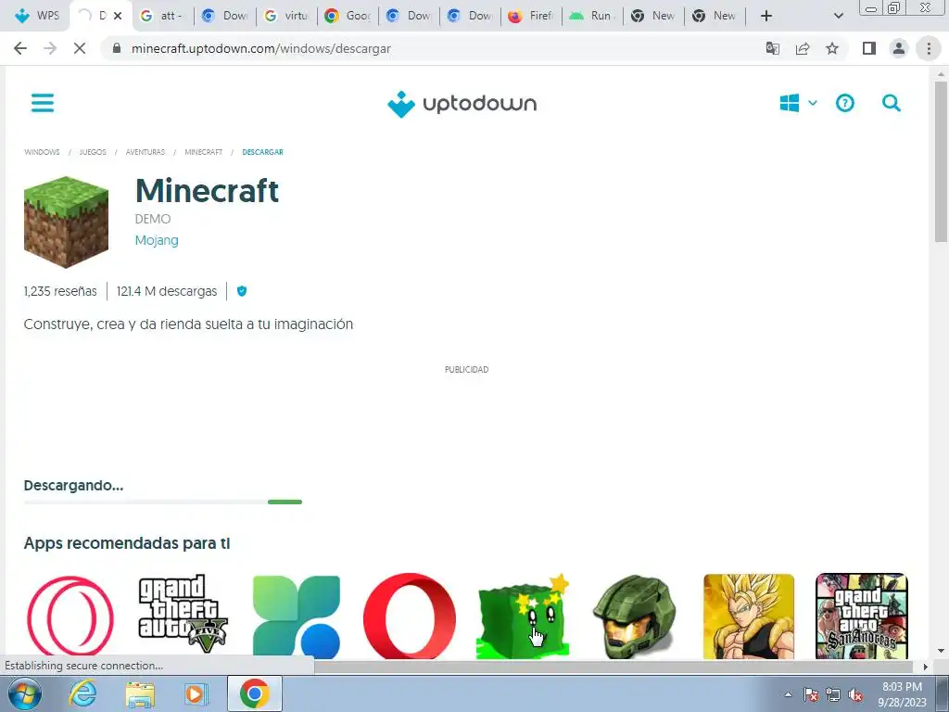The height and width of the screenshot is (712, 949).
Task: Open the network tray icon
Action: pyautogui.click(x=833, y=694)
